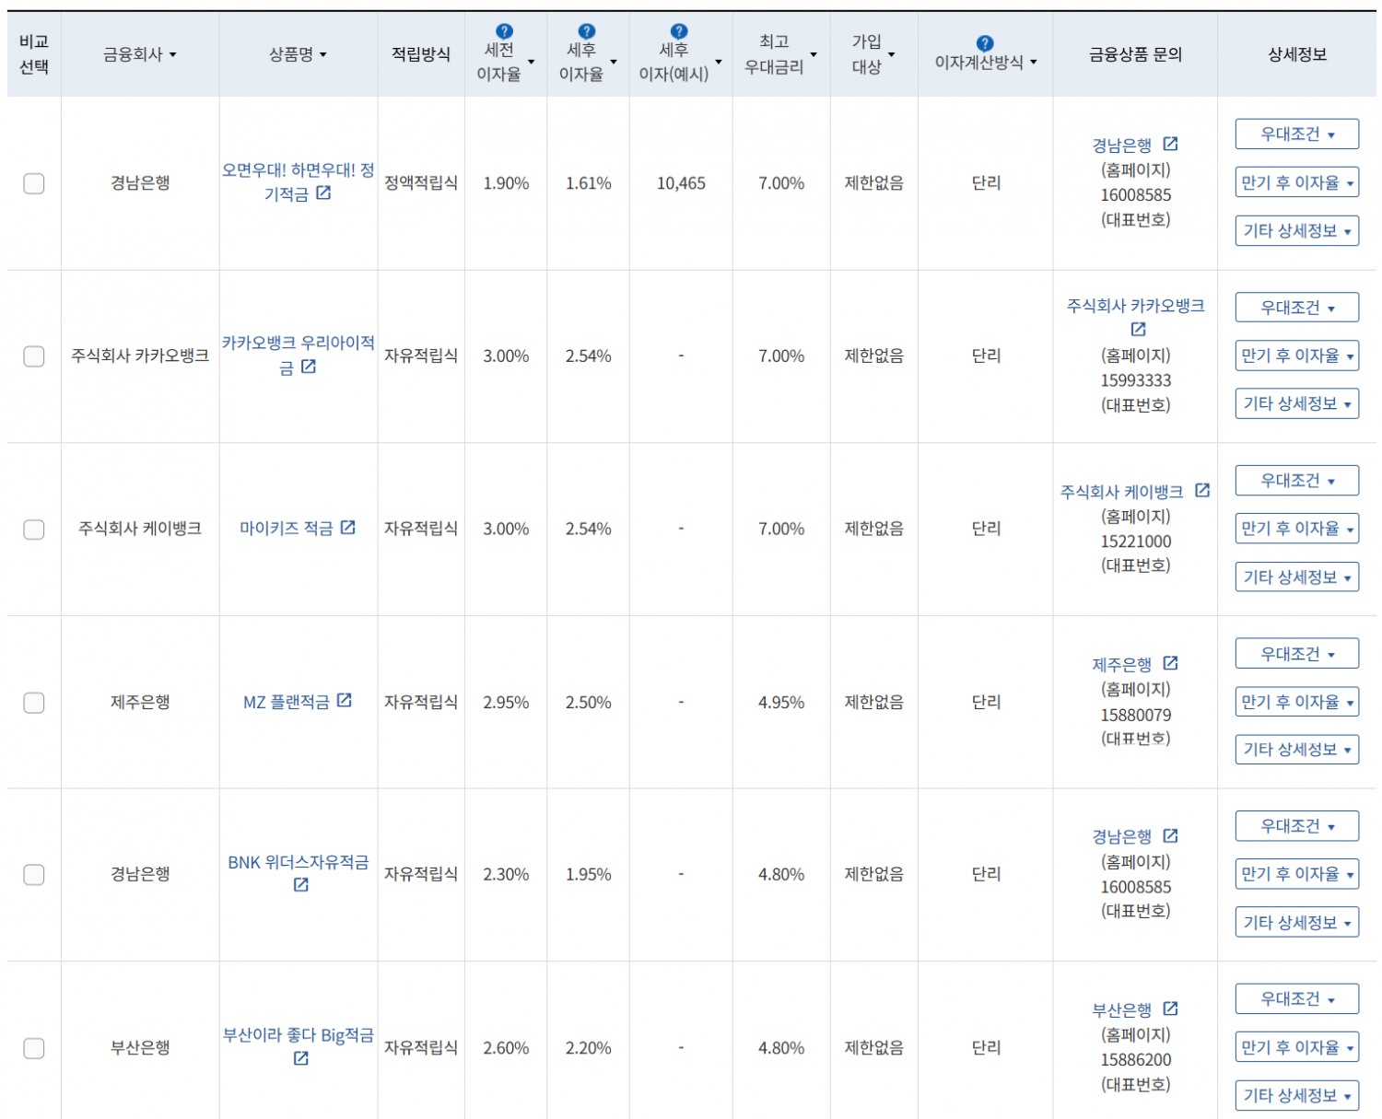Expand 우대조건 for 경남은행 정기적금 row
The width and height of the screenshot is (1382, 1119).
[1297, 134]
